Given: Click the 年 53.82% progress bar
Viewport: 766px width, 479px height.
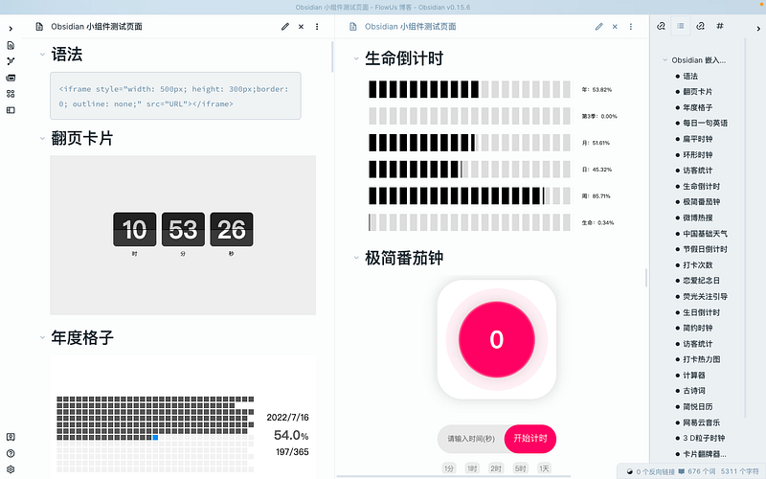Looking at the screenshot, I should coord(469,89).
